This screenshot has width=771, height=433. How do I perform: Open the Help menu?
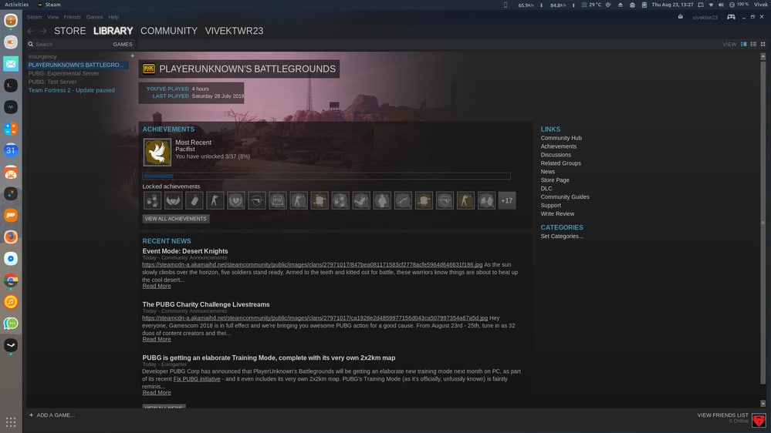click(113, 17)
